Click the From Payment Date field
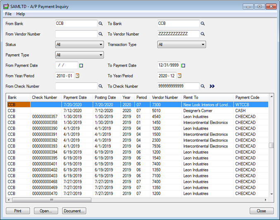Screen dimensions: 280x220 [x=67, y=65]
